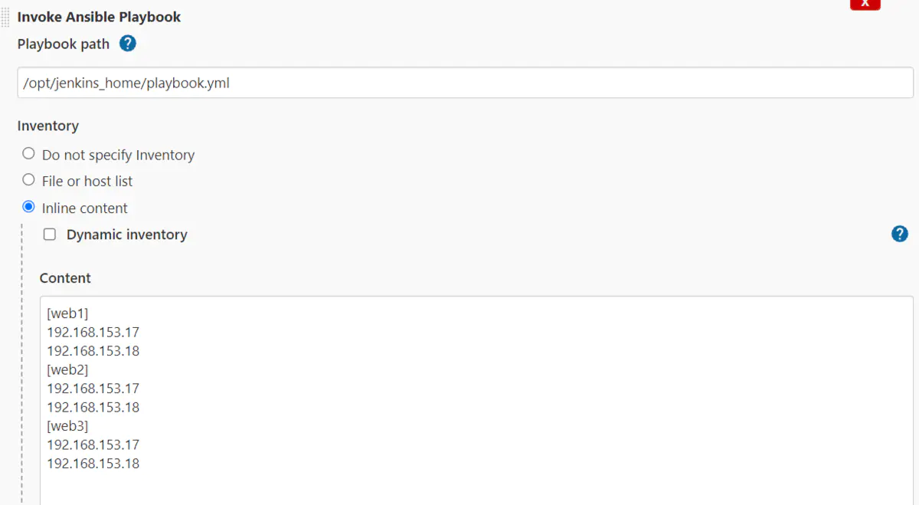The height and width of the screenshot is (505, 919).
Task: Click the [web3] line in the Content box
Action: pos(67,425)
